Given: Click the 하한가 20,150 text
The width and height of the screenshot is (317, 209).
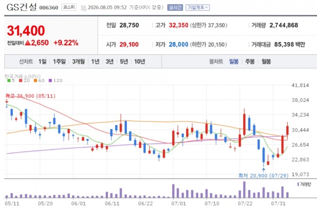Looking at the screenshot, I should (x=208, y=44).
